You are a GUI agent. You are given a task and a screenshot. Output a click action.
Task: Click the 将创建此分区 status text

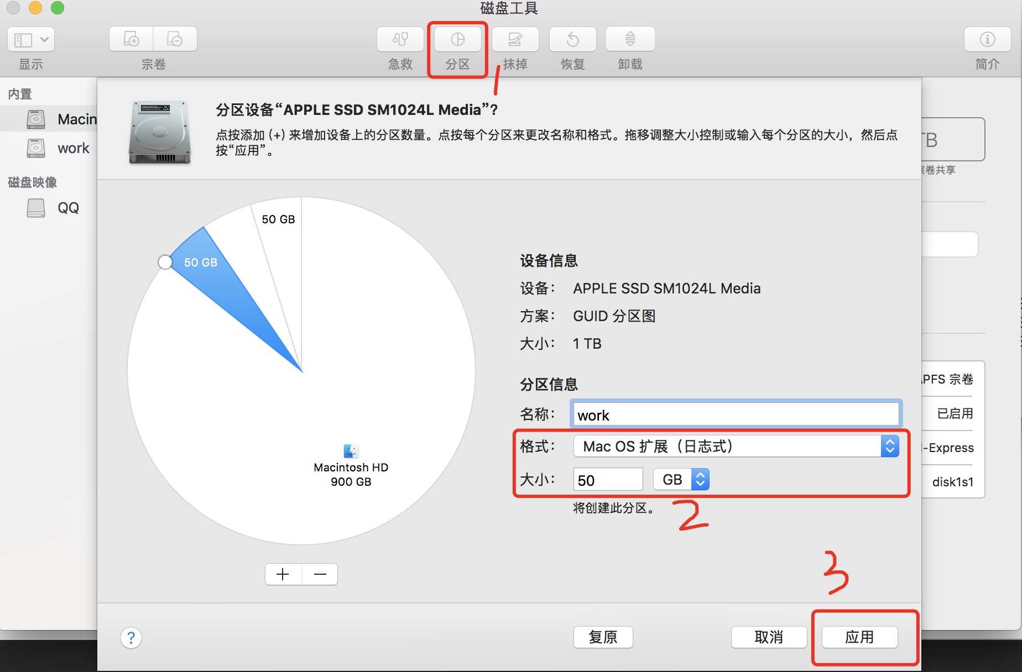(614, 508)
